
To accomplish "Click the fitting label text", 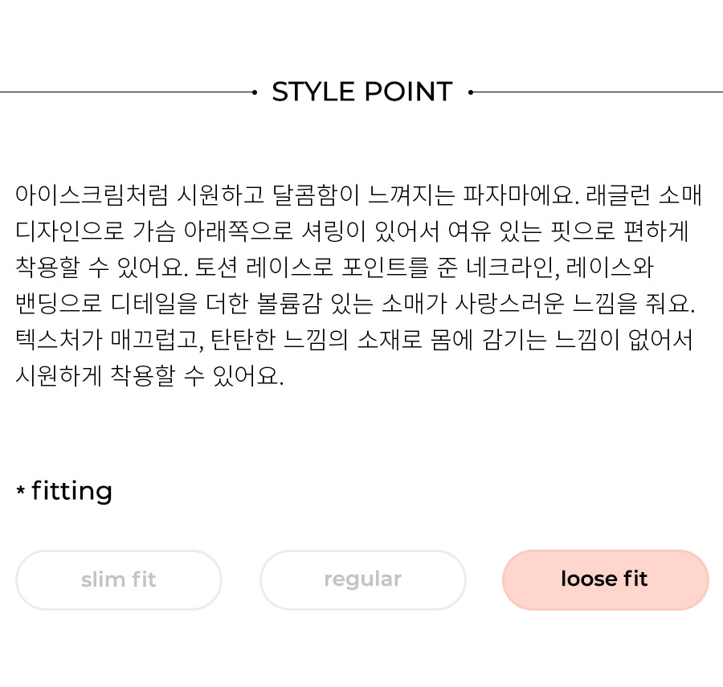I will tap(72, 492).
